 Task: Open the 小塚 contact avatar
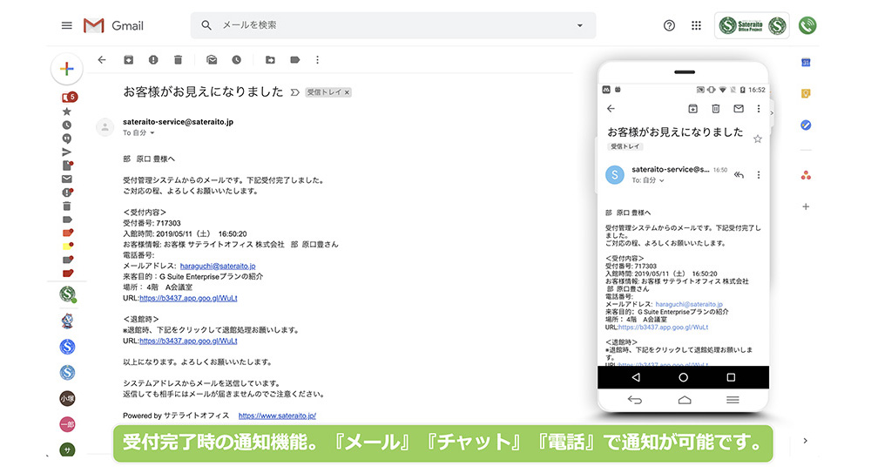point(67,398)
